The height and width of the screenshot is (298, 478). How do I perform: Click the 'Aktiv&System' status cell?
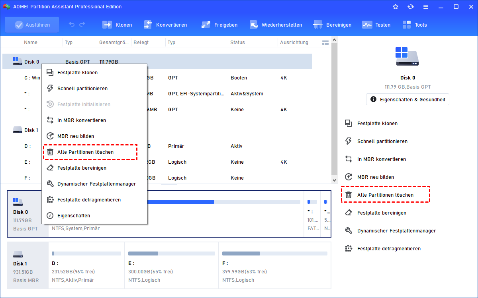click(x=247, y=93)
